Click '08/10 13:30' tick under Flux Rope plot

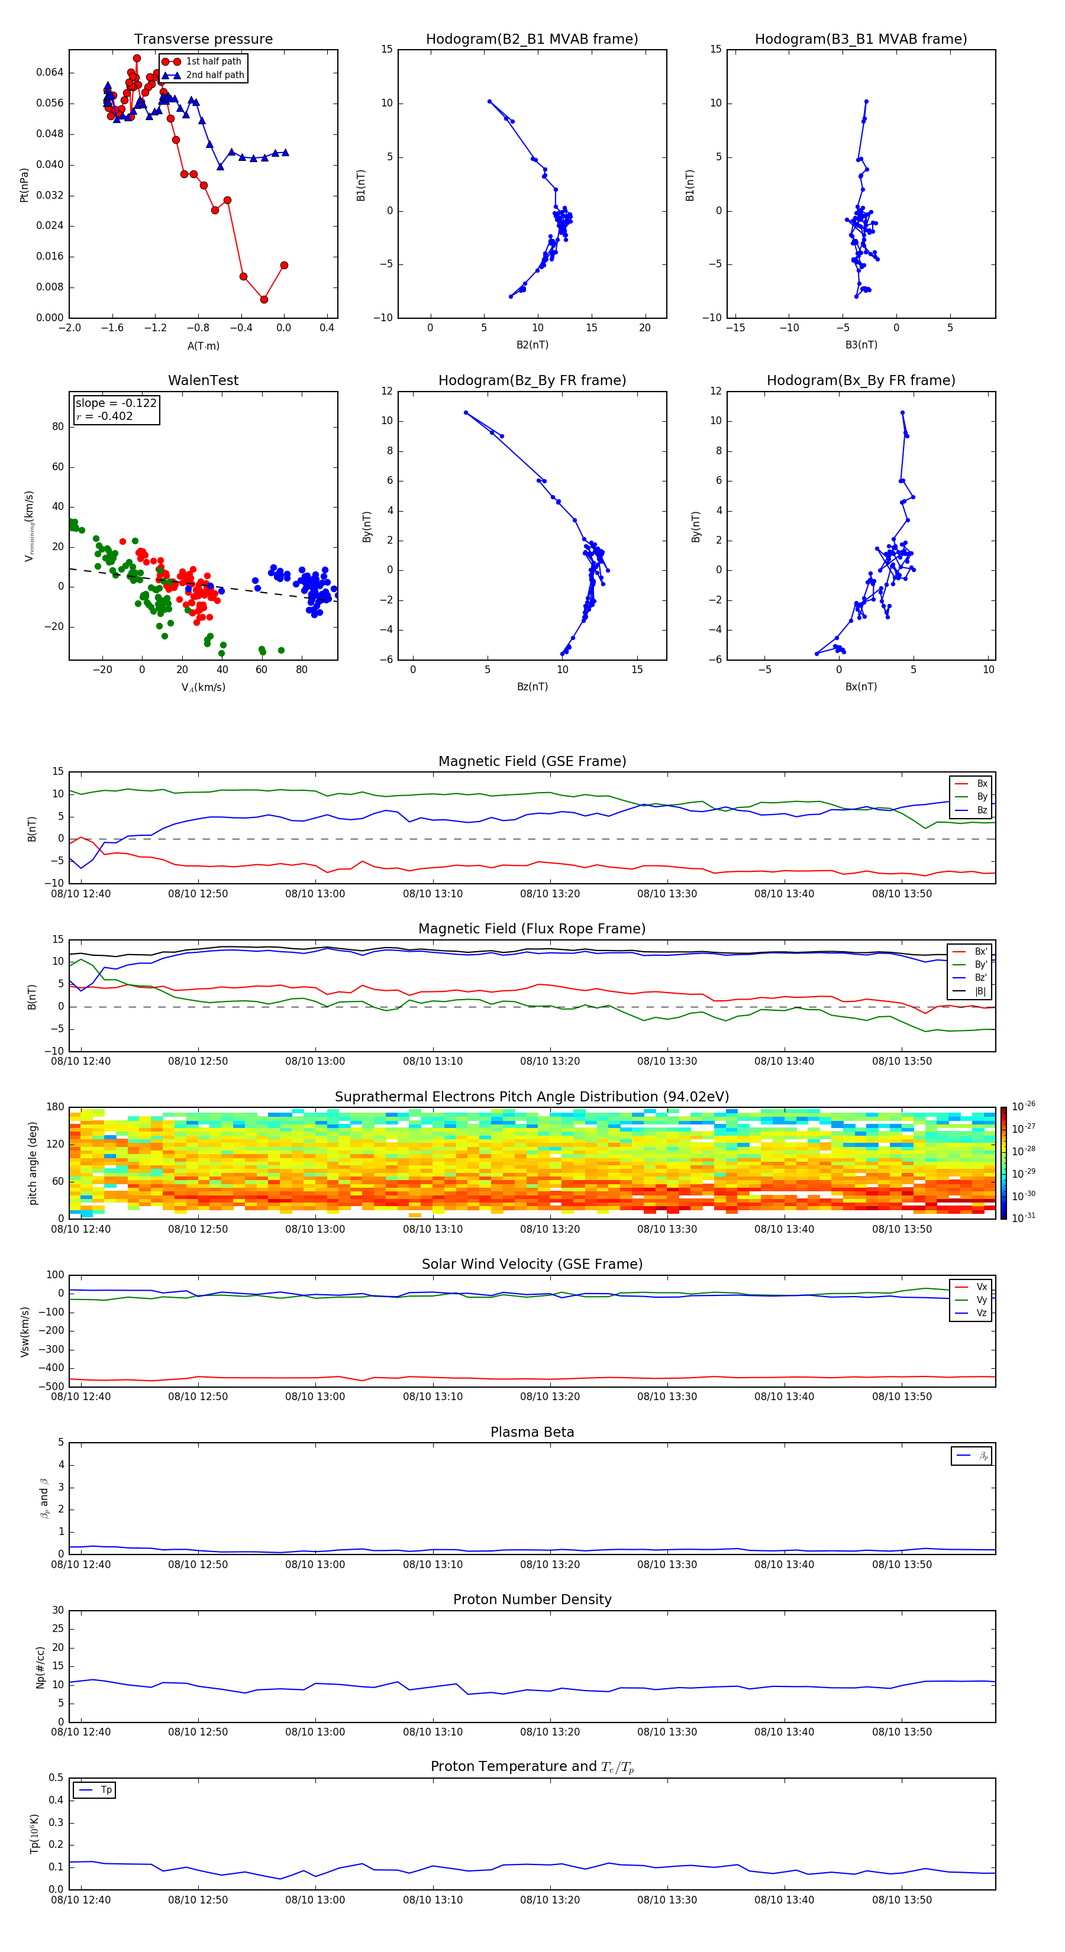(x=667, y=1062)
